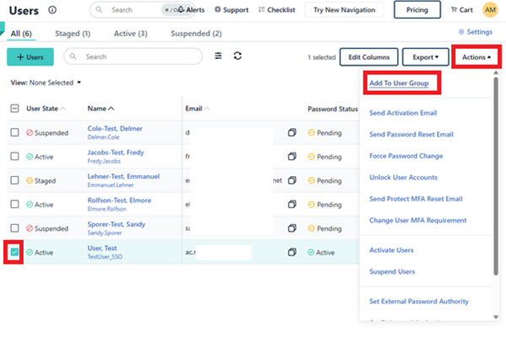506x354 pixels.
Task: Open the shopping Cart
Action: click(460, 10)
